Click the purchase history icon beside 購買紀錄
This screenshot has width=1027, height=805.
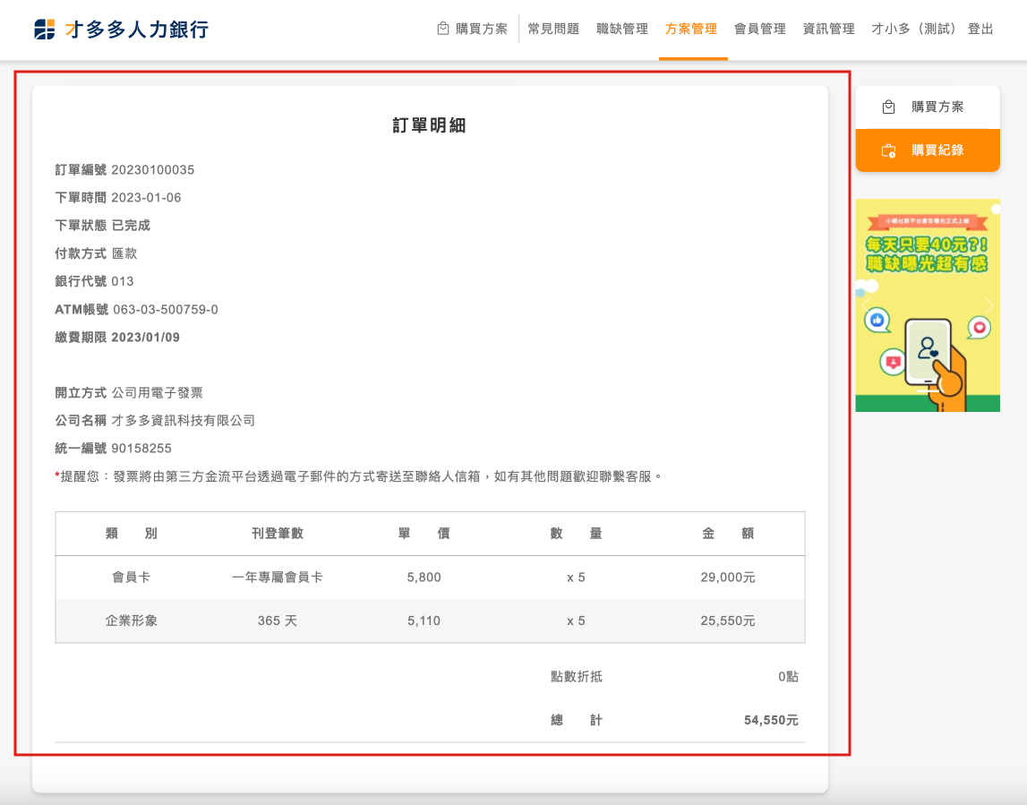[888, 150]
